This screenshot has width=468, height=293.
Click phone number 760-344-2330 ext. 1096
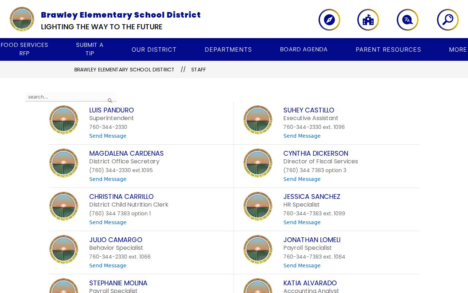(x=314, y=127)
